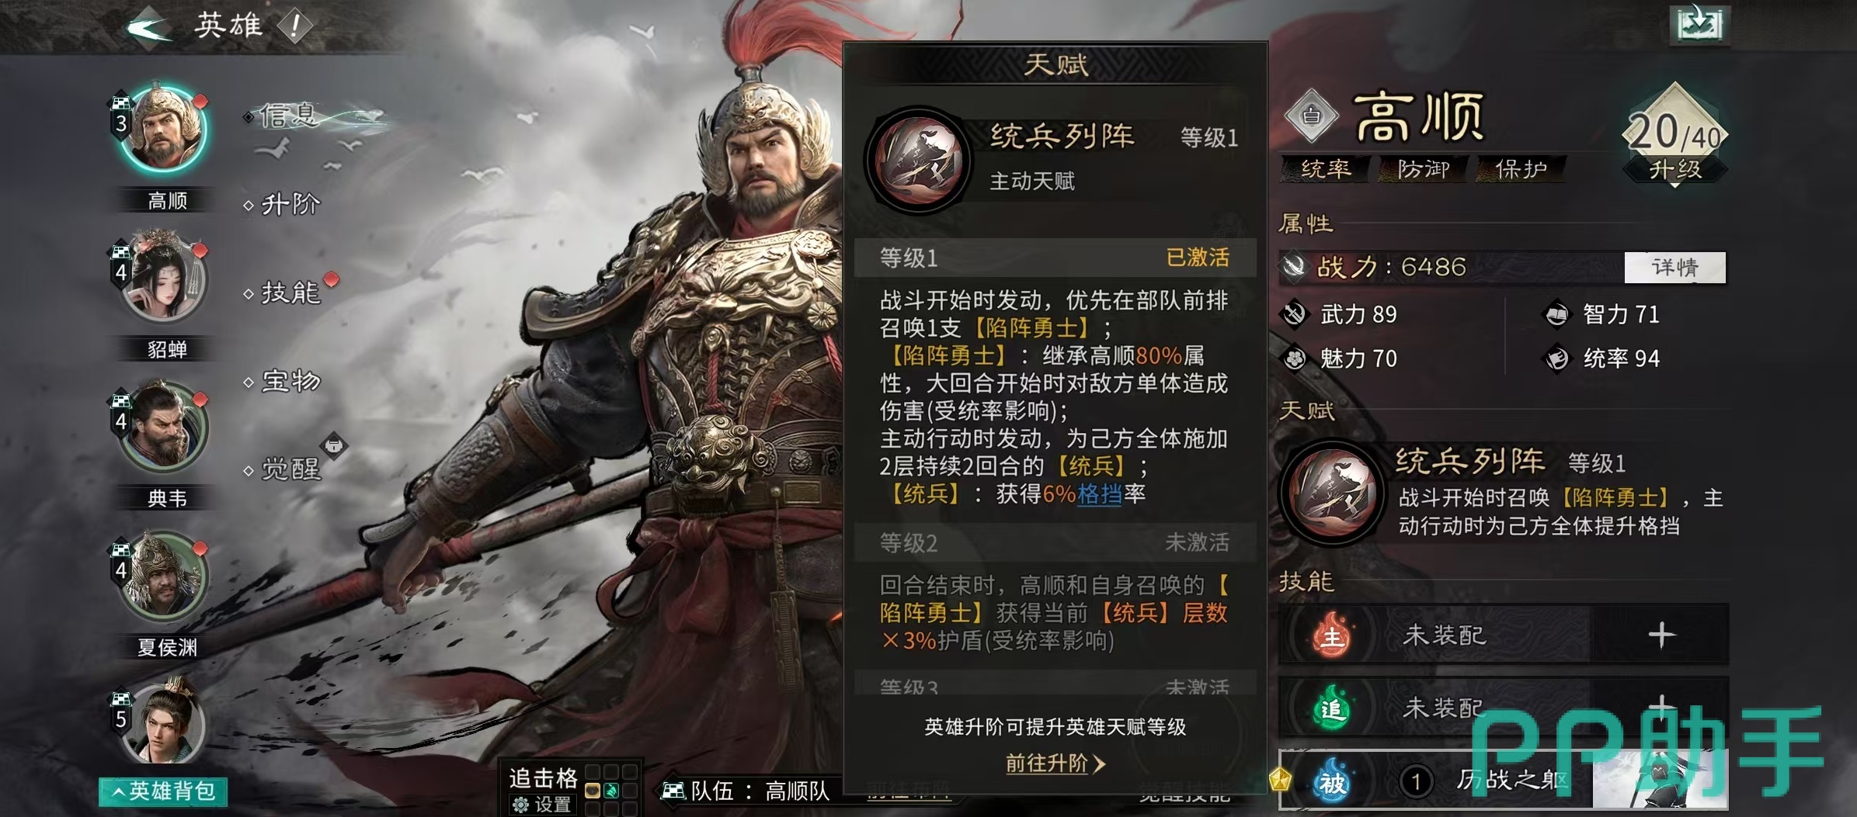Add skill to the 主 slot plus
Viewport: 1857px width, 817px height.
pyautogui.click(x=1661, y=635)
